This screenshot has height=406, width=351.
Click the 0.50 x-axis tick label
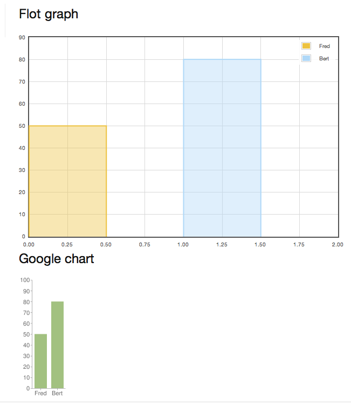106,244
